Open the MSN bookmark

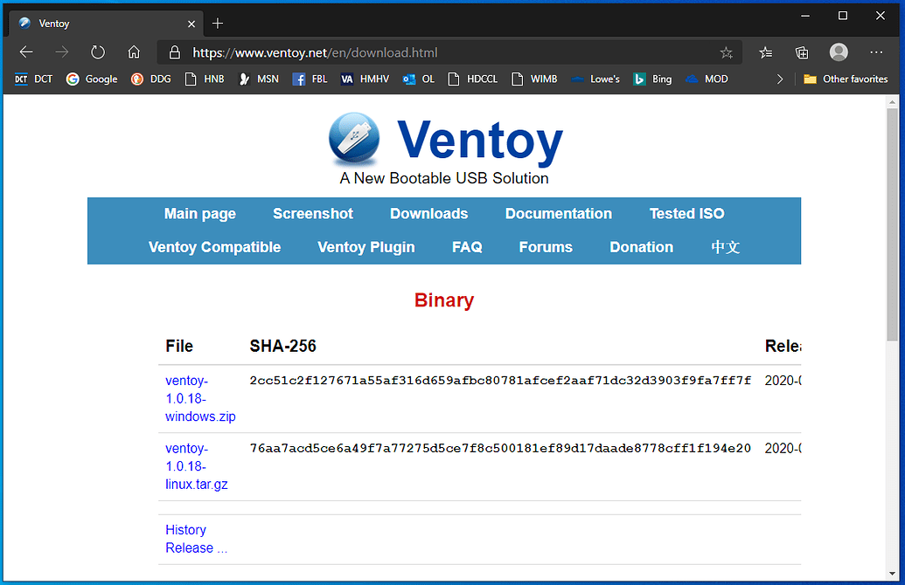tap(259, 79)
